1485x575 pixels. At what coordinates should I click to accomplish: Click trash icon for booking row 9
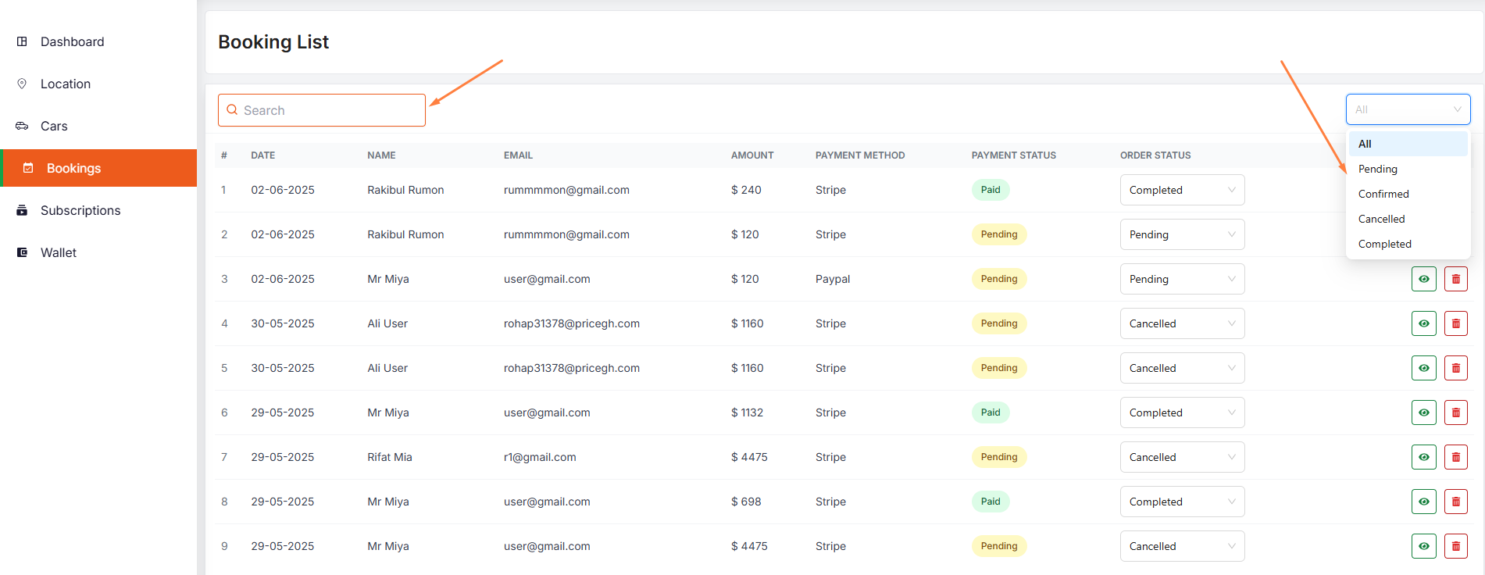pyautogui.click(x=1455, y=546)
